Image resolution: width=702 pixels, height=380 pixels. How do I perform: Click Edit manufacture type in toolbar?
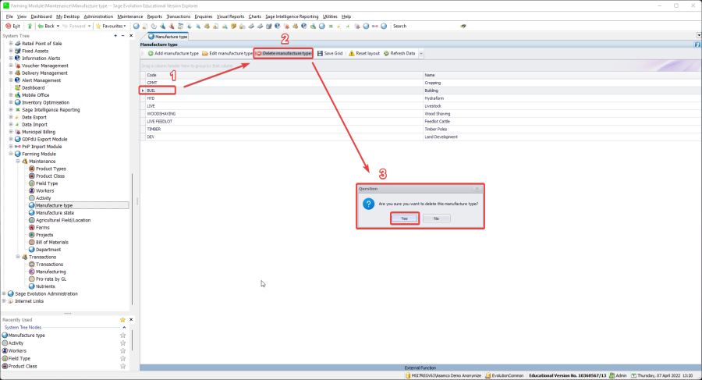(227, 53)
